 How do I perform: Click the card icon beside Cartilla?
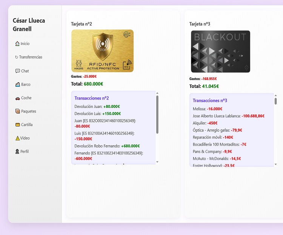coord(17,125)
